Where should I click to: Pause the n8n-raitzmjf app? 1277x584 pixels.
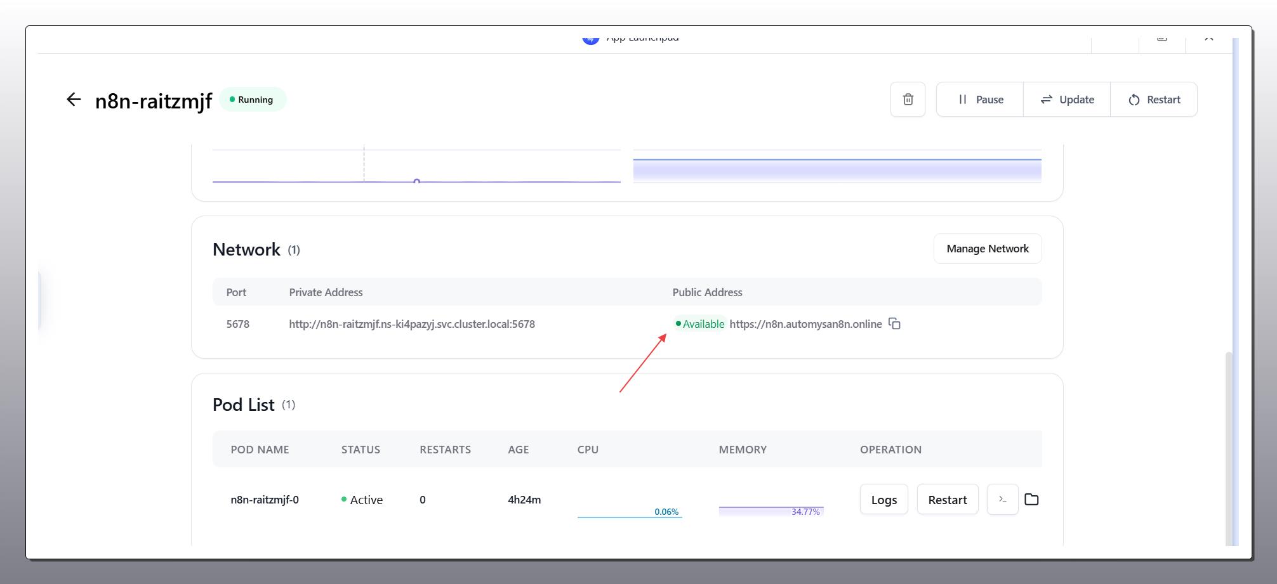[980, 100]
